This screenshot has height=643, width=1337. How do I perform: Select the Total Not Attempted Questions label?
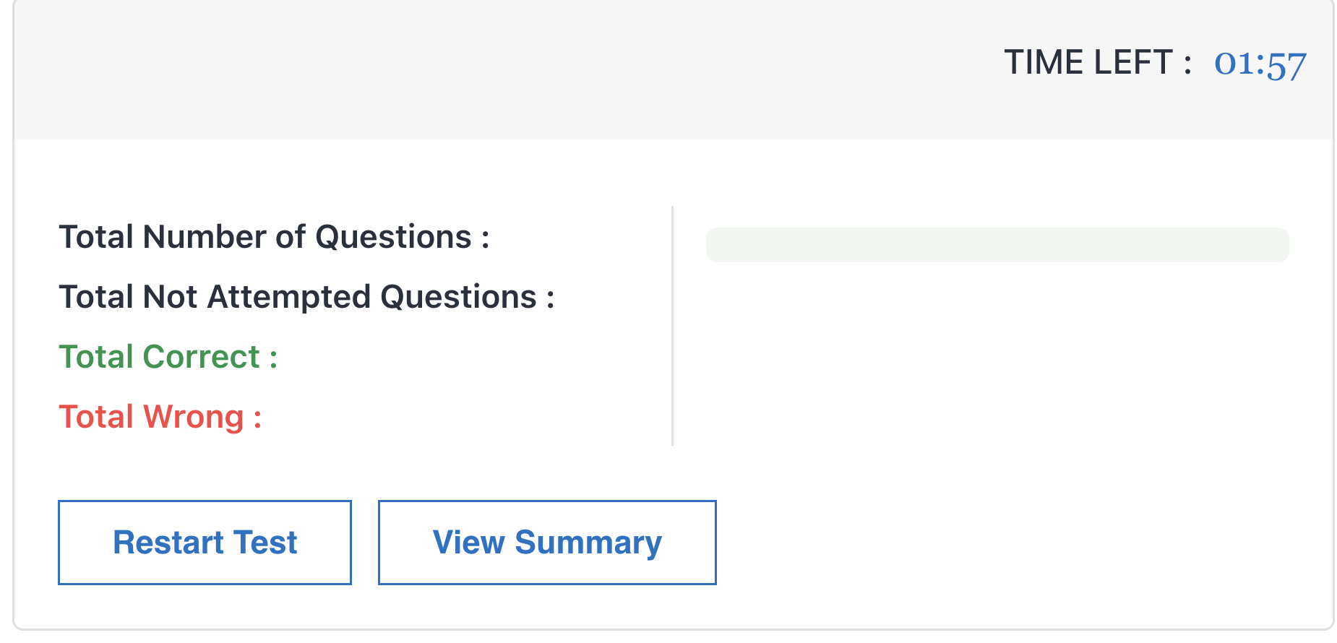pyautogui.click(x=307, y=296)
